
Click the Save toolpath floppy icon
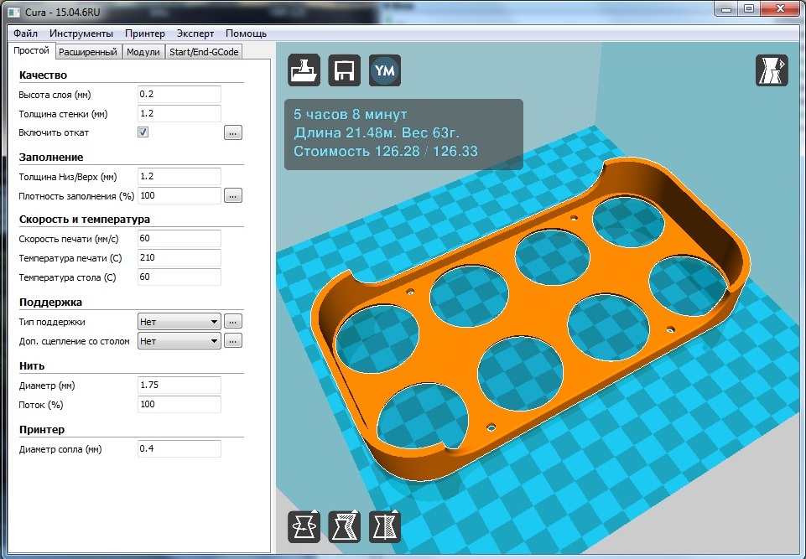click(344, 70)
